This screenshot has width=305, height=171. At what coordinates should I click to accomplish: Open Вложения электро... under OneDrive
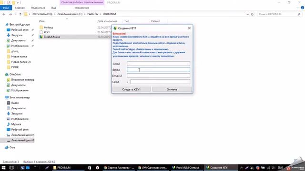(x=22, y=80)
